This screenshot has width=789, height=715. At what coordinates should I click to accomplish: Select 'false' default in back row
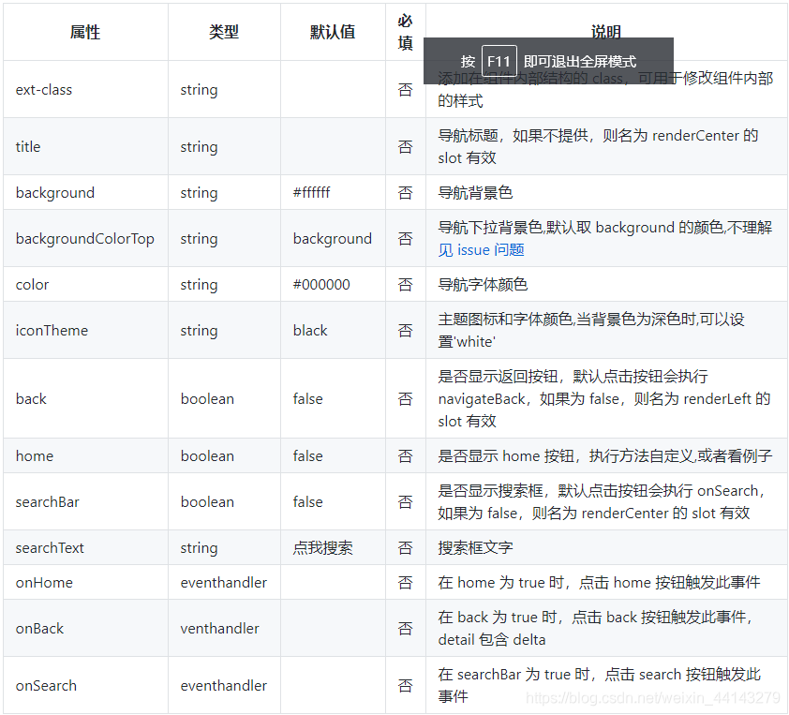point(308,398)
